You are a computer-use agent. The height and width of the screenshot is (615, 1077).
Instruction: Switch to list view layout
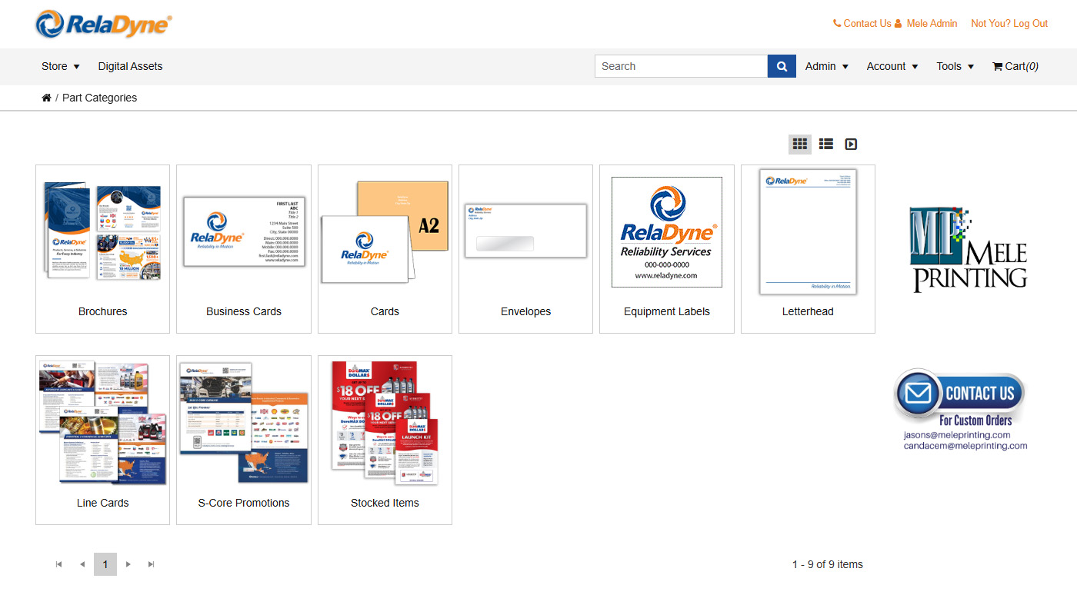coord(825,144)
